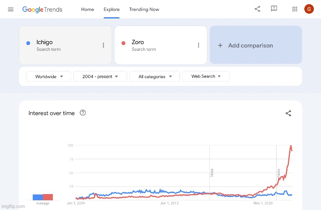Click the Google Trends logo
The height and width of the screenshot is (210, 321).
point(42,9)
